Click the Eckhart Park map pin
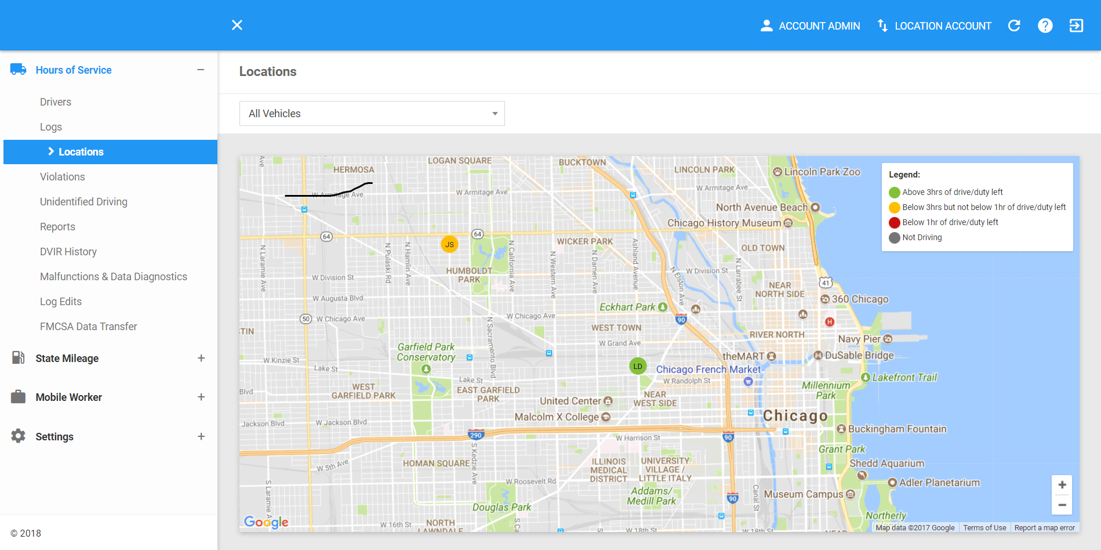Screen dimensions: 1101x550 663,307
